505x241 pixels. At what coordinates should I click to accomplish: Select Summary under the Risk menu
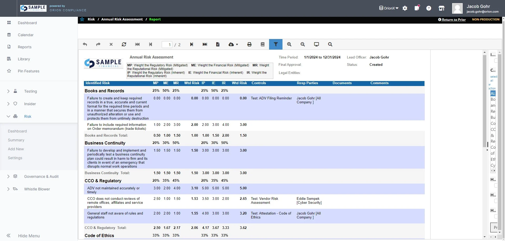(16, 140)
